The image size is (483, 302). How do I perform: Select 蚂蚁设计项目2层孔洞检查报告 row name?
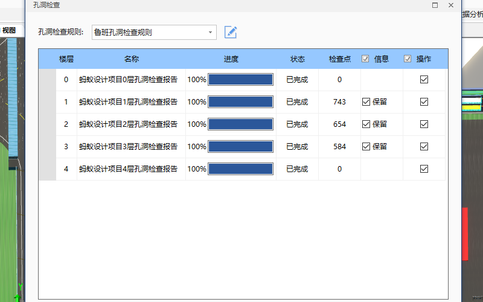pyautogui.click(x=128, y=124)
